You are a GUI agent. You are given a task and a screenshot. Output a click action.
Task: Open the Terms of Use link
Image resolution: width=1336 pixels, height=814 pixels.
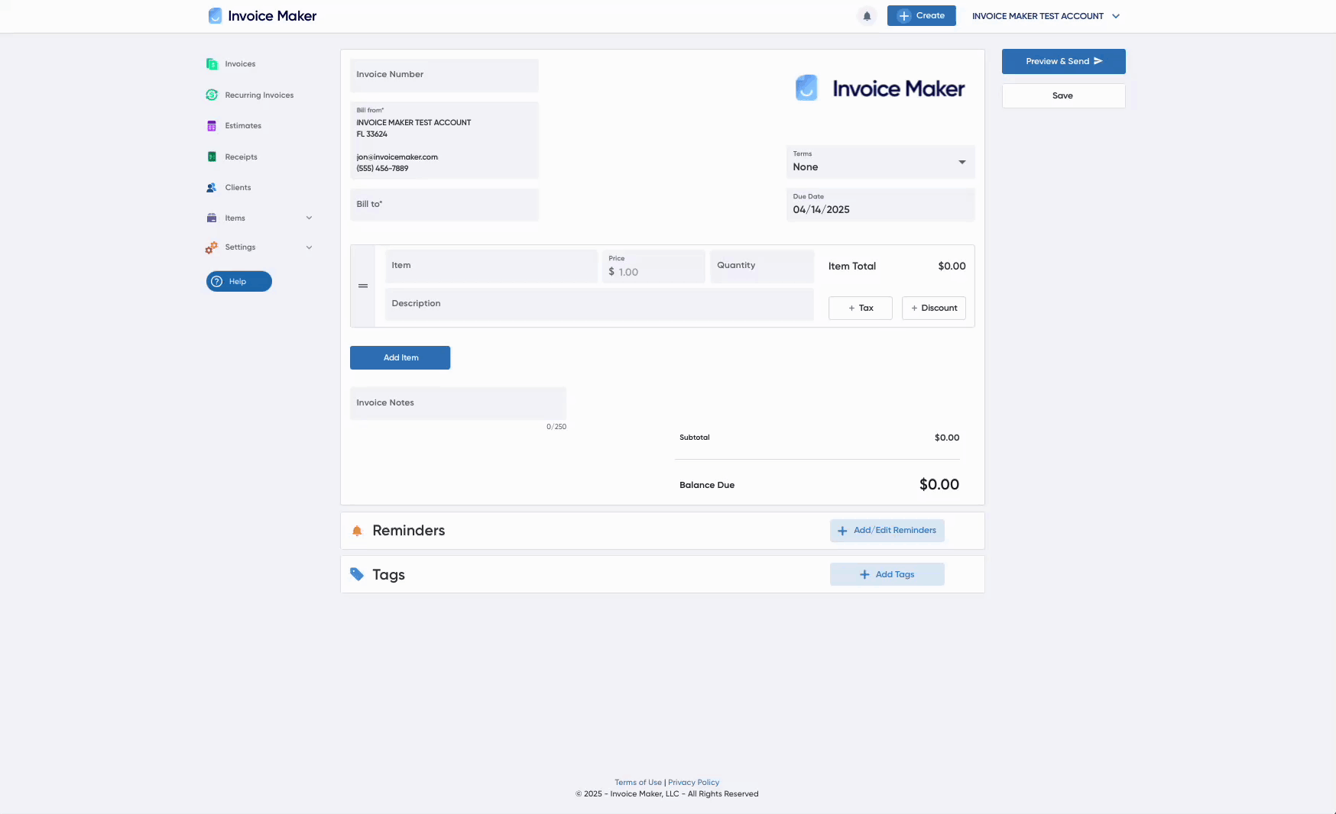point(638,782)
